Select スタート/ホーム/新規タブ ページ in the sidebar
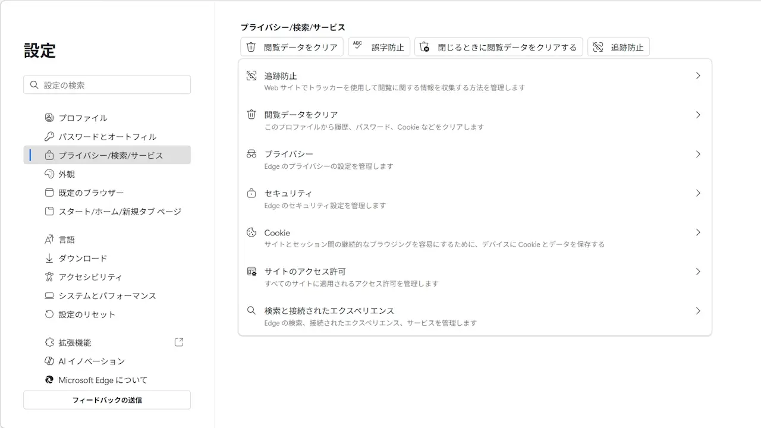Viewport: 761px width, 428px height. [x=119, y=212]
